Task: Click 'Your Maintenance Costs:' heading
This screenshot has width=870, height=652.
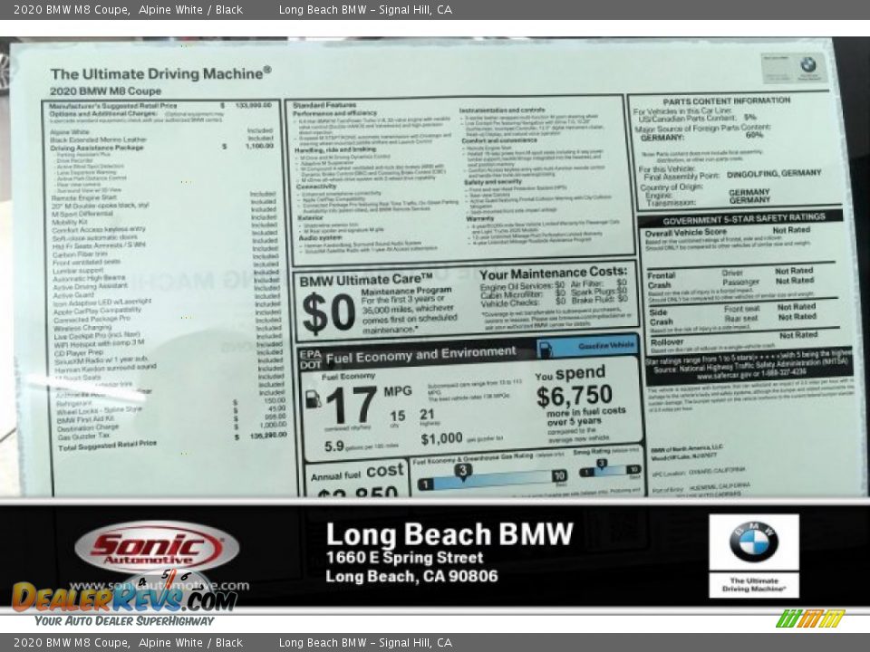Action: tap(553, 273)
